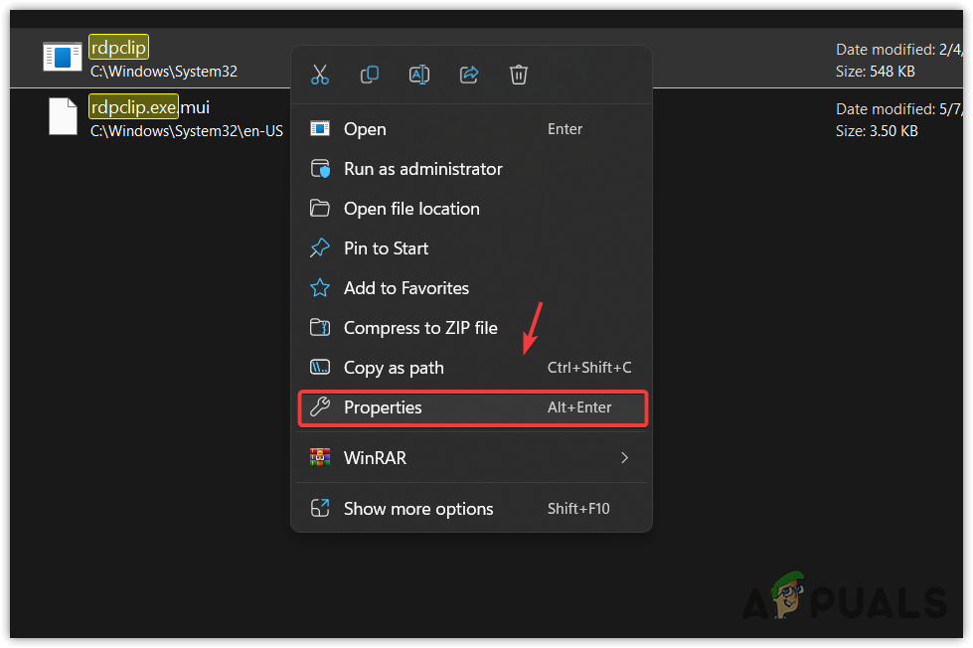Expand the WinRAR submenu chevron

(x=624, y=458)
